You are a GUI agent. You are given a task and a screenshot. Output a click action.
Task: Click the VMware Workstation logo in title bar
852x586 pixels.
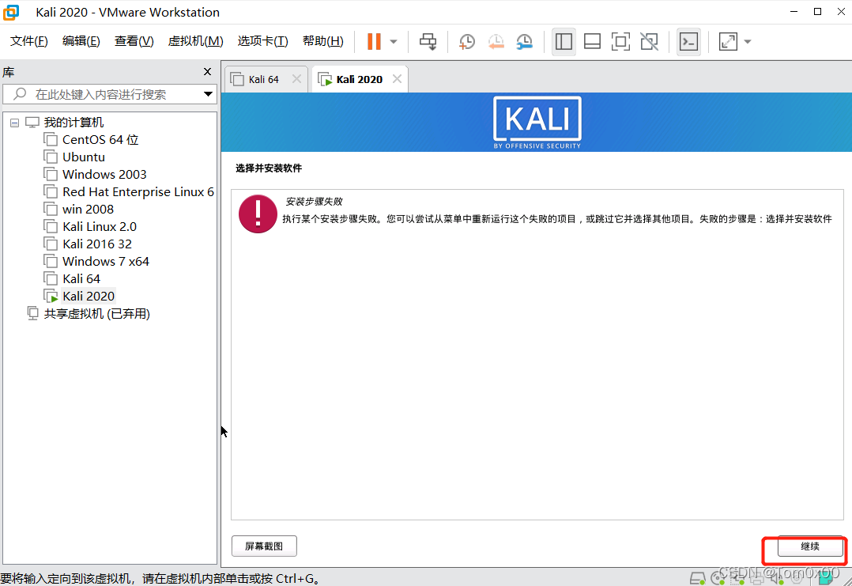[11, 12]
